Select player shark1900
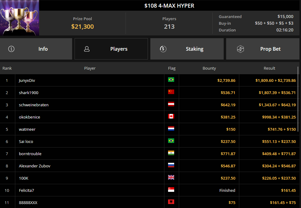The image size is (301, 208). click(x=29, y=93)
